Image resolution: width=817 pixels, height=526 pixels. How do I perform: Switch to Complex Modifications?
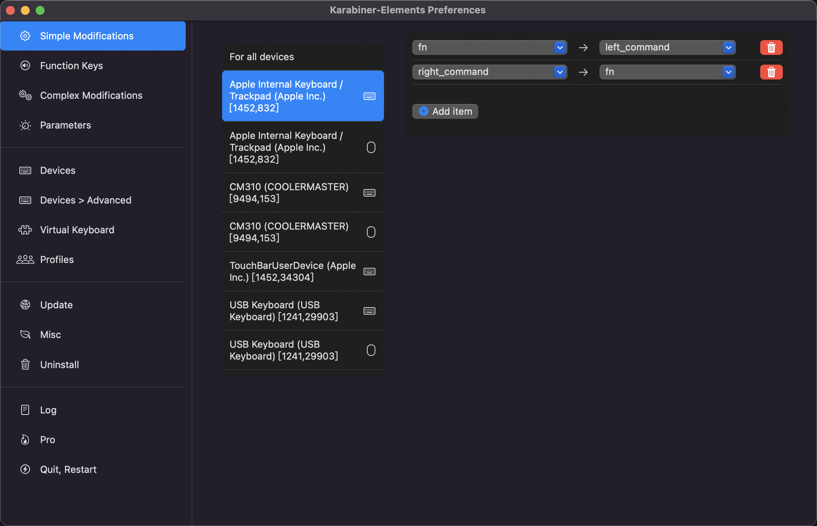pos(93,95)
